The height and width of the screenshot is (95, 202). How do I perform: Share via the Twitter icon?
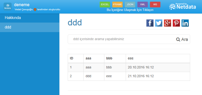point(159,23)
